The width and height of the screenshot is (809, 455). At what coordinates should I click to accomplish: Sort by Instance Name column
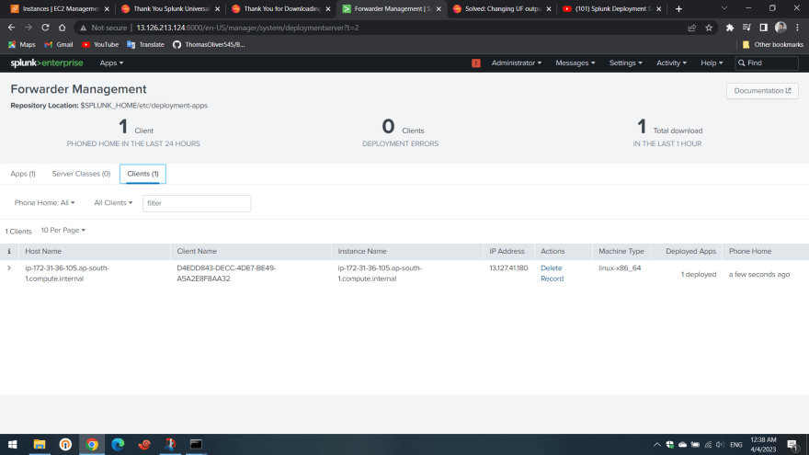362,251
